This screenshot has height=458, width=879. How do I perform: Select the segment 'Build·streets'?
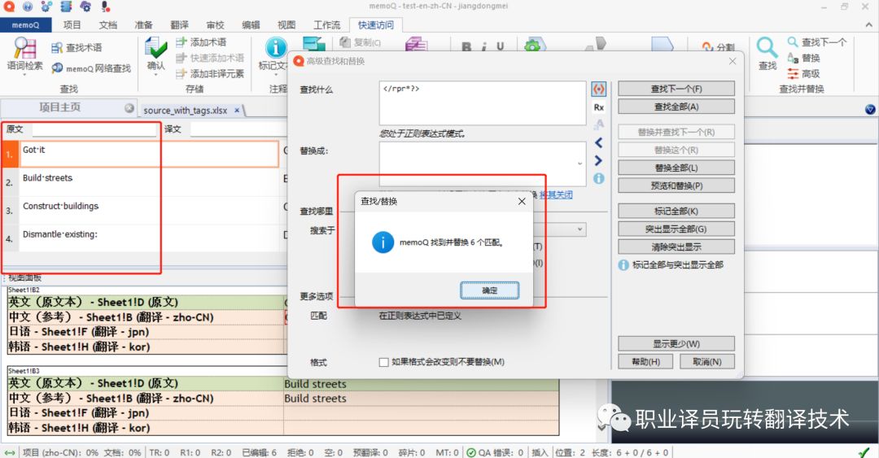[48, 178]
